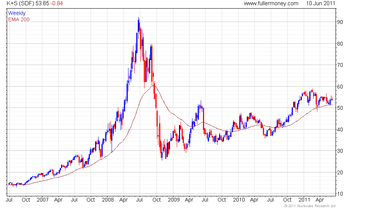Click the 40 value on price axis
367x209 pixels.
pyautogui.click(x=340, y=130)
